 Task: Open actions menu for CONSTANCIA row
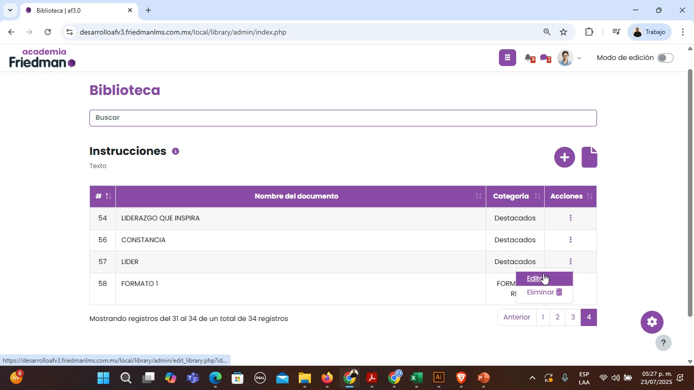point(571,240)
